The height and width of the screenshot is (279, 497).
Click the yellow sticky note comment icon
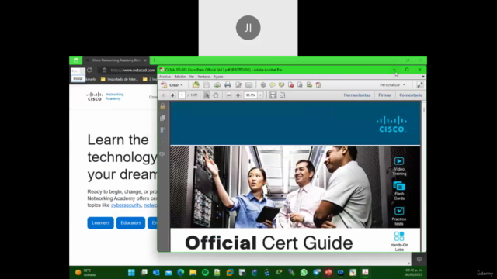(273, 84)
